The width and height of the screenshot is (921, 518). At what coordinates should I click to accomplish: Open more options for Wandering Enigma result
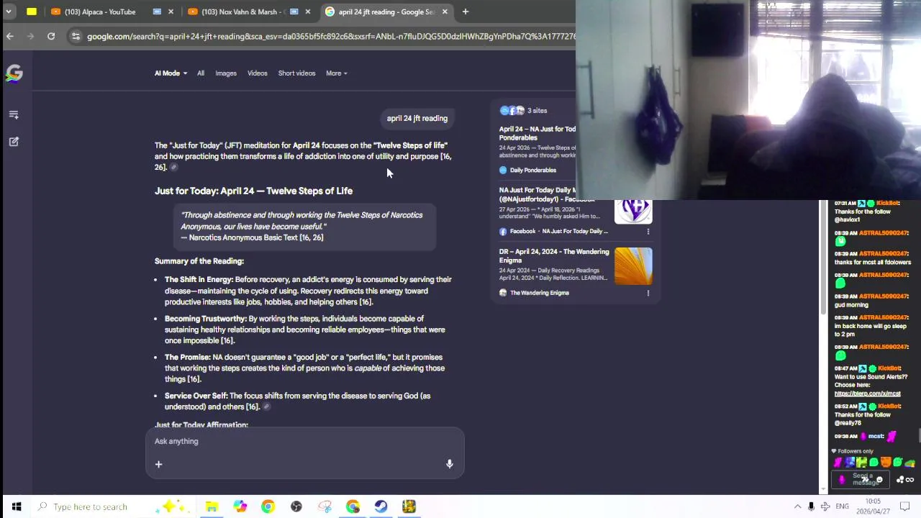648,293
